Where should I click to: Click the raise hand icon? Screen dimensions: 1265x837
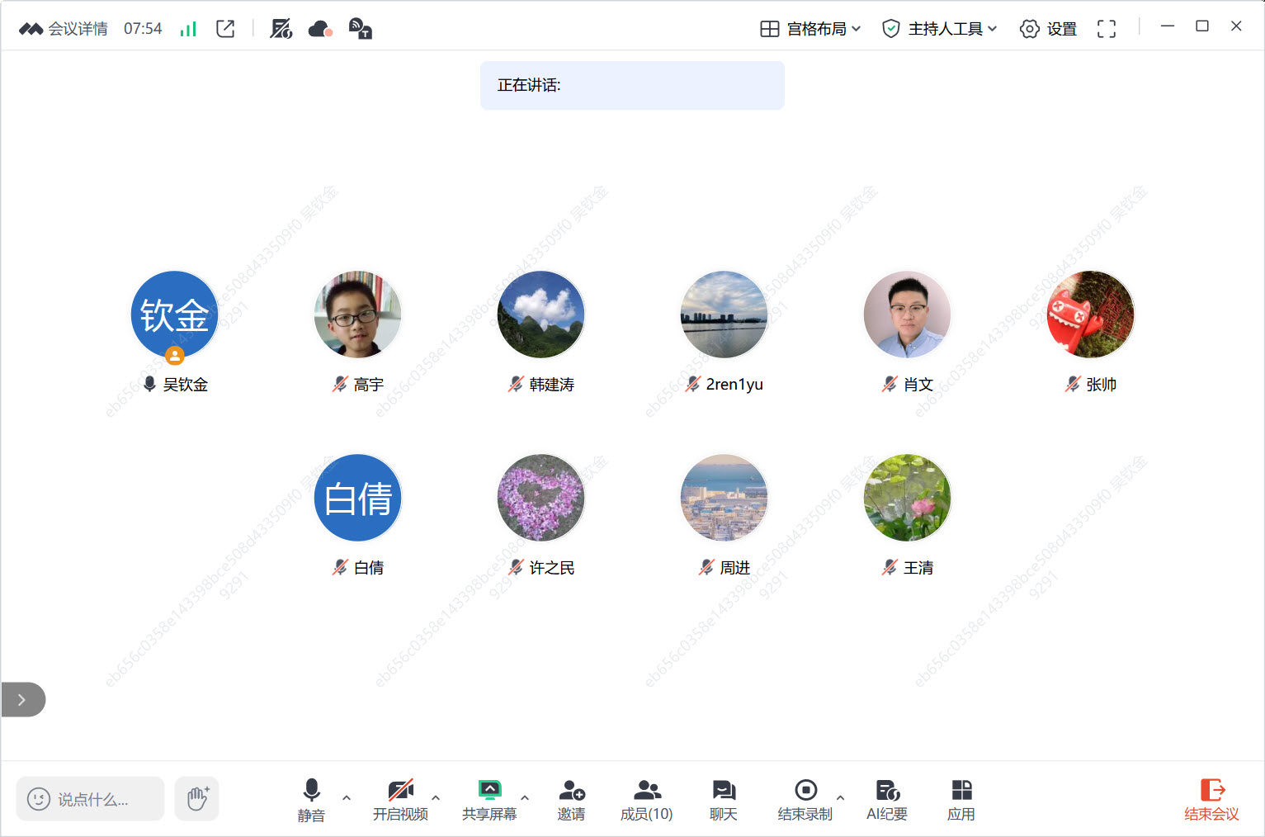coord(197,798)
